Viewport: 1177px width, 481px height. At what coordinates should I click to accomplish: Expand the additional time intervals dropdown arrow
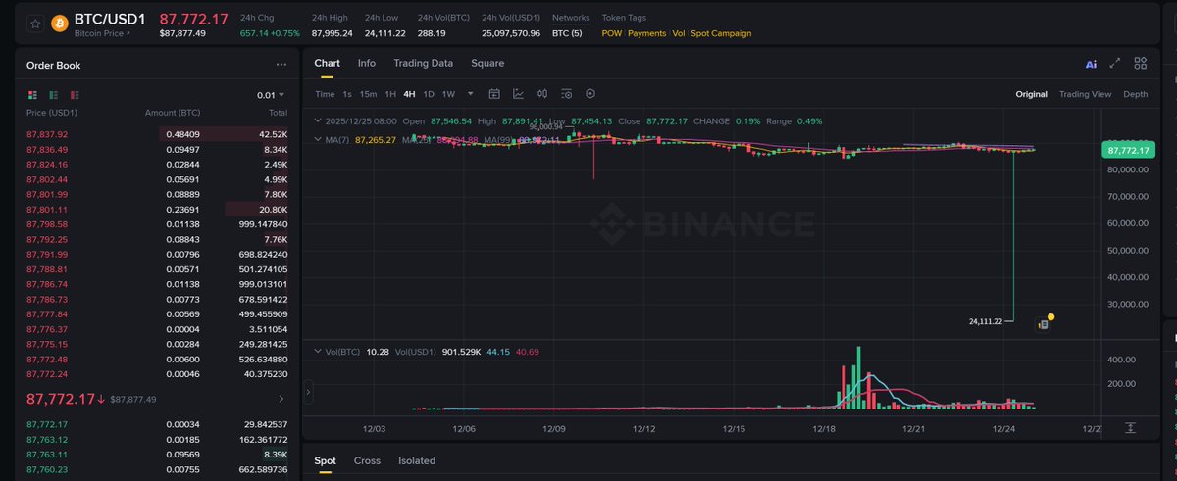[x=471, y=94]
